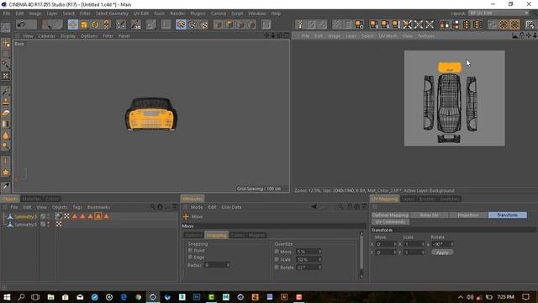This screenshot has height=303, width=538.
Task: Enable the Quantize Scale checkbox
Action: point(277,259)
